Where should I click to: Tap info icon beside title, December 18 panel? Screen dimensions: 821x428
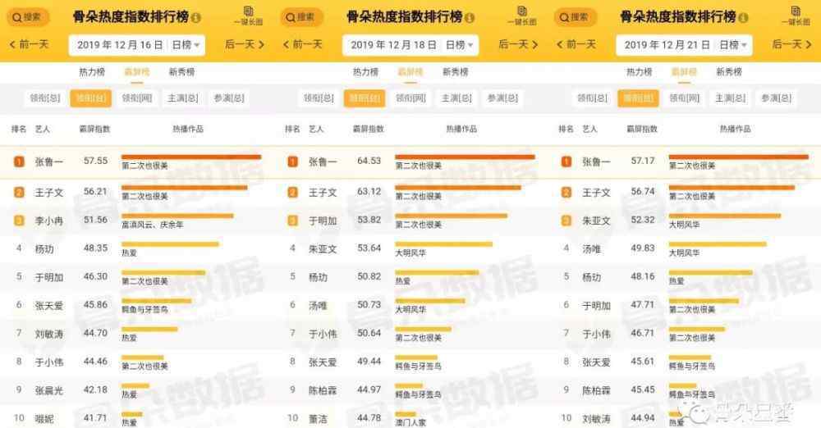click(470, 18)
